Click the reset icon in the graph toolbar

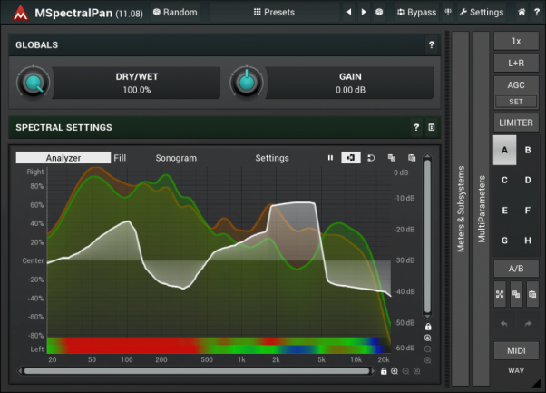[x=370, y=158]
